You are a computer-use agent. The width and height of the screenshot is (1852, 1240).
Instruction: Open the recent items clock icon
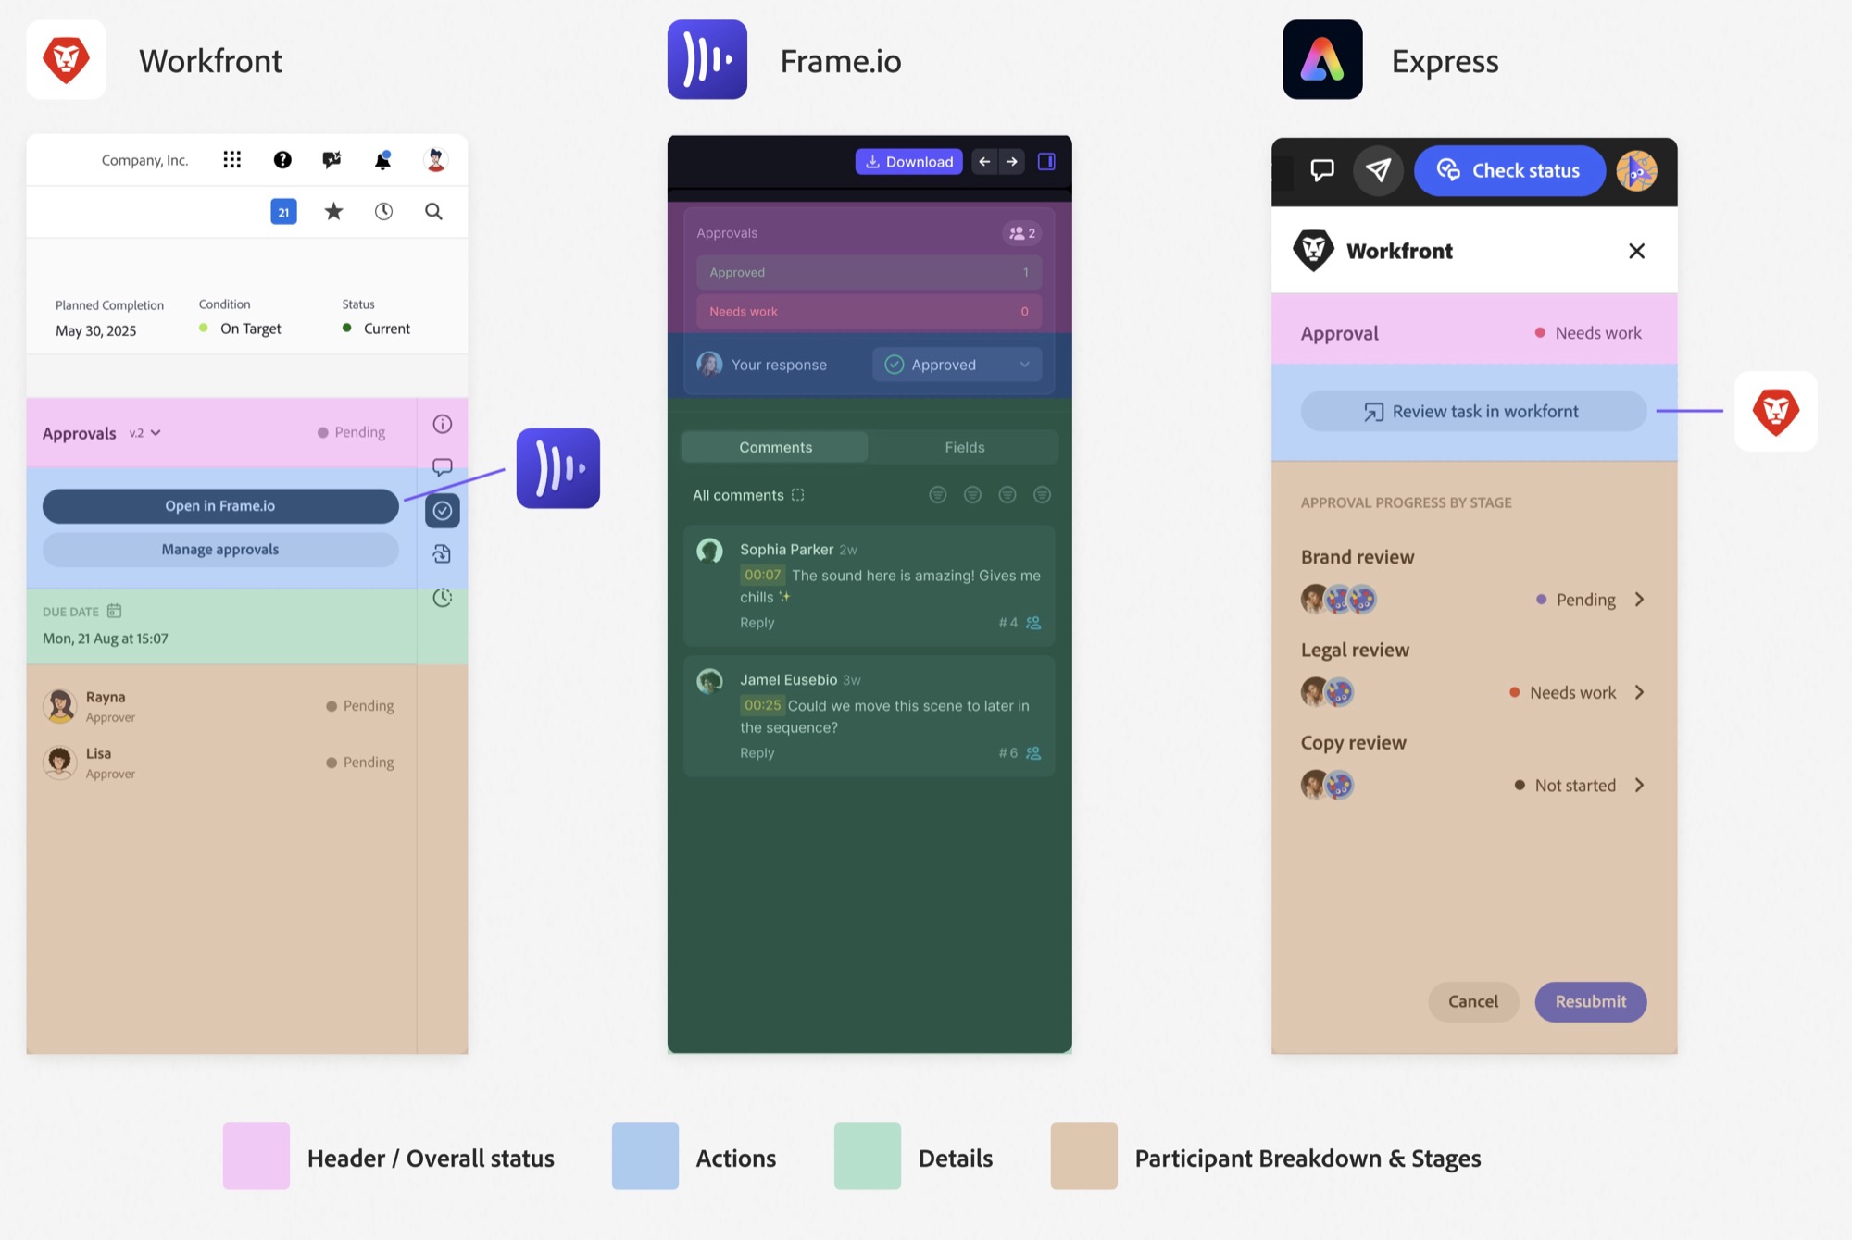[x=383, y=212]
